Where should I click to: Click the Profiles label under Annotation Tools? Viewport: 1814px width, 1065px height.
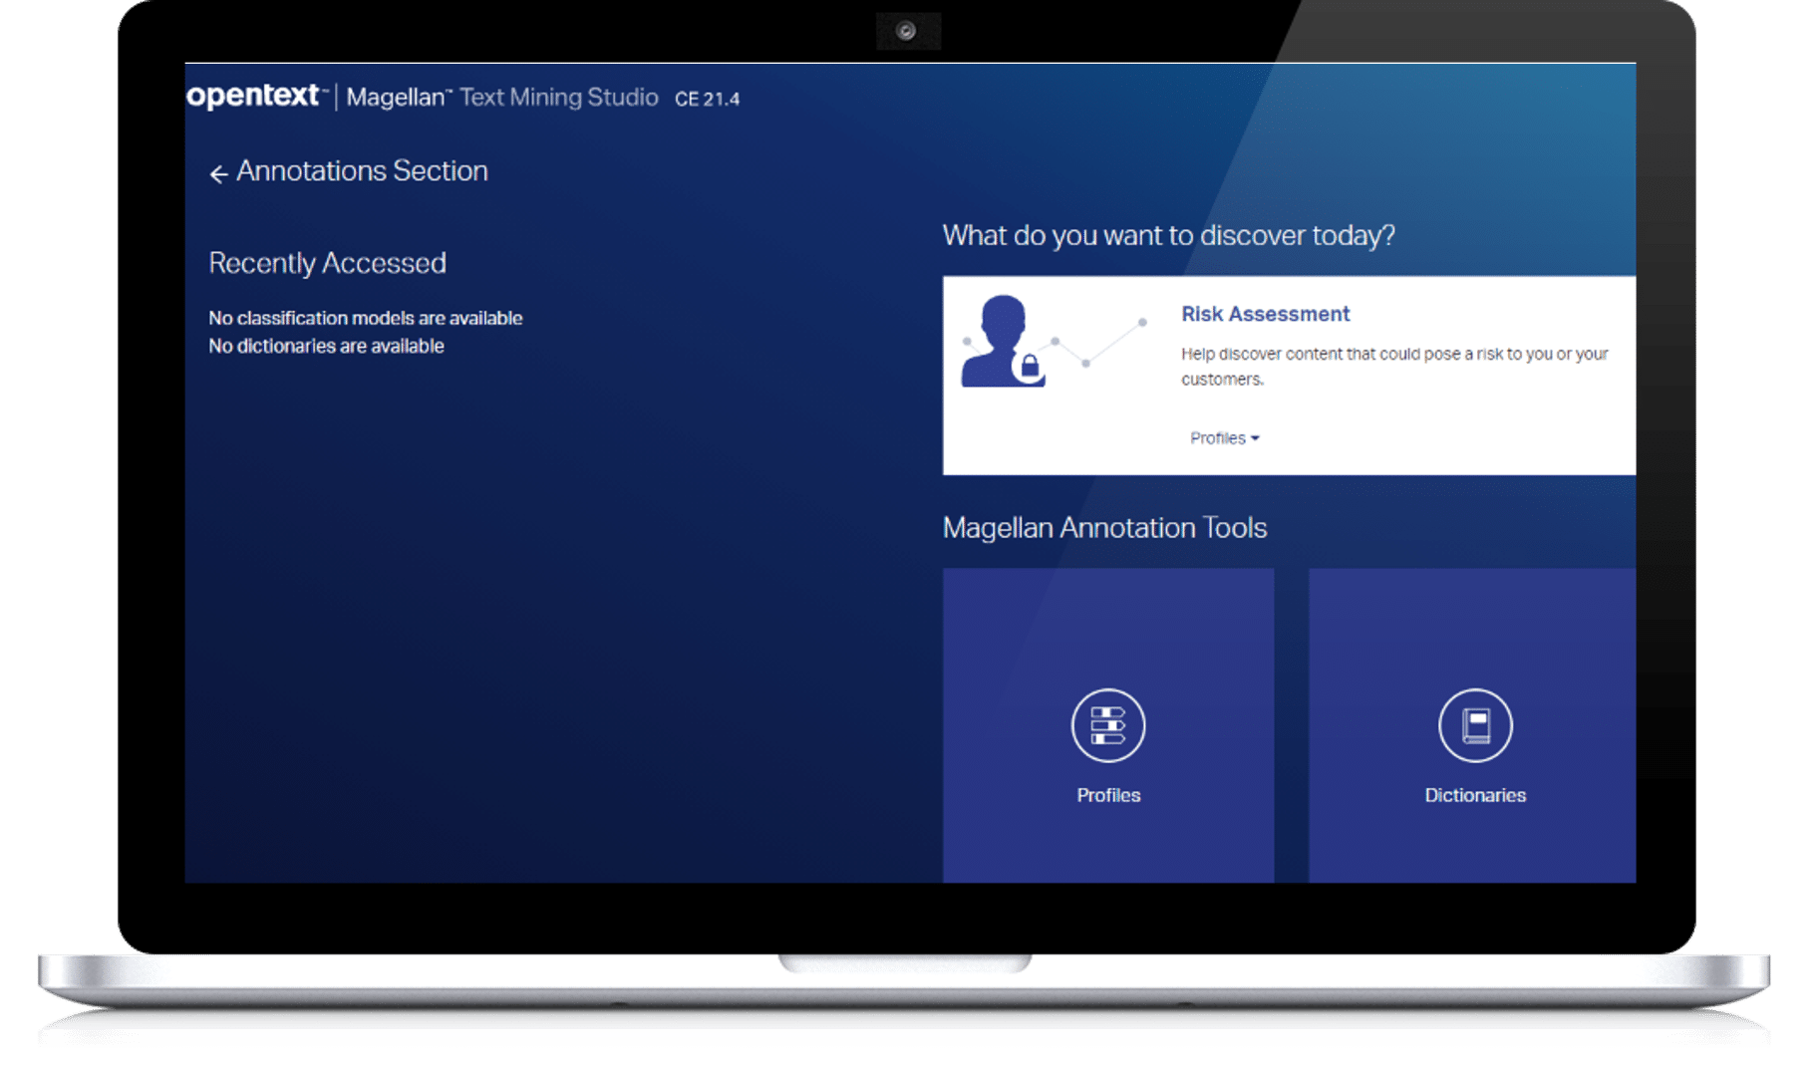pyautogui.click(x=1107, y=795)
